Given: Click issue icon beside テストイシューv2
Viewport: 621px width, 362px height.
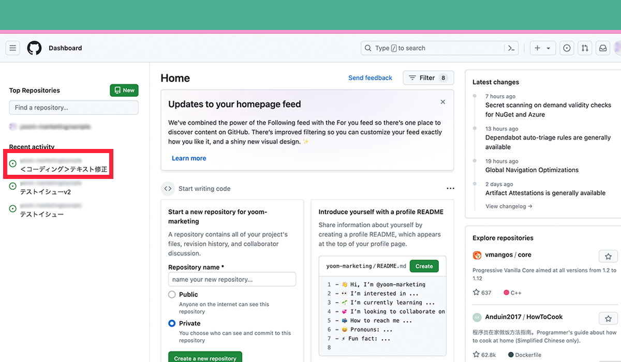Looking at the screenshot, I should pos(13,186).
